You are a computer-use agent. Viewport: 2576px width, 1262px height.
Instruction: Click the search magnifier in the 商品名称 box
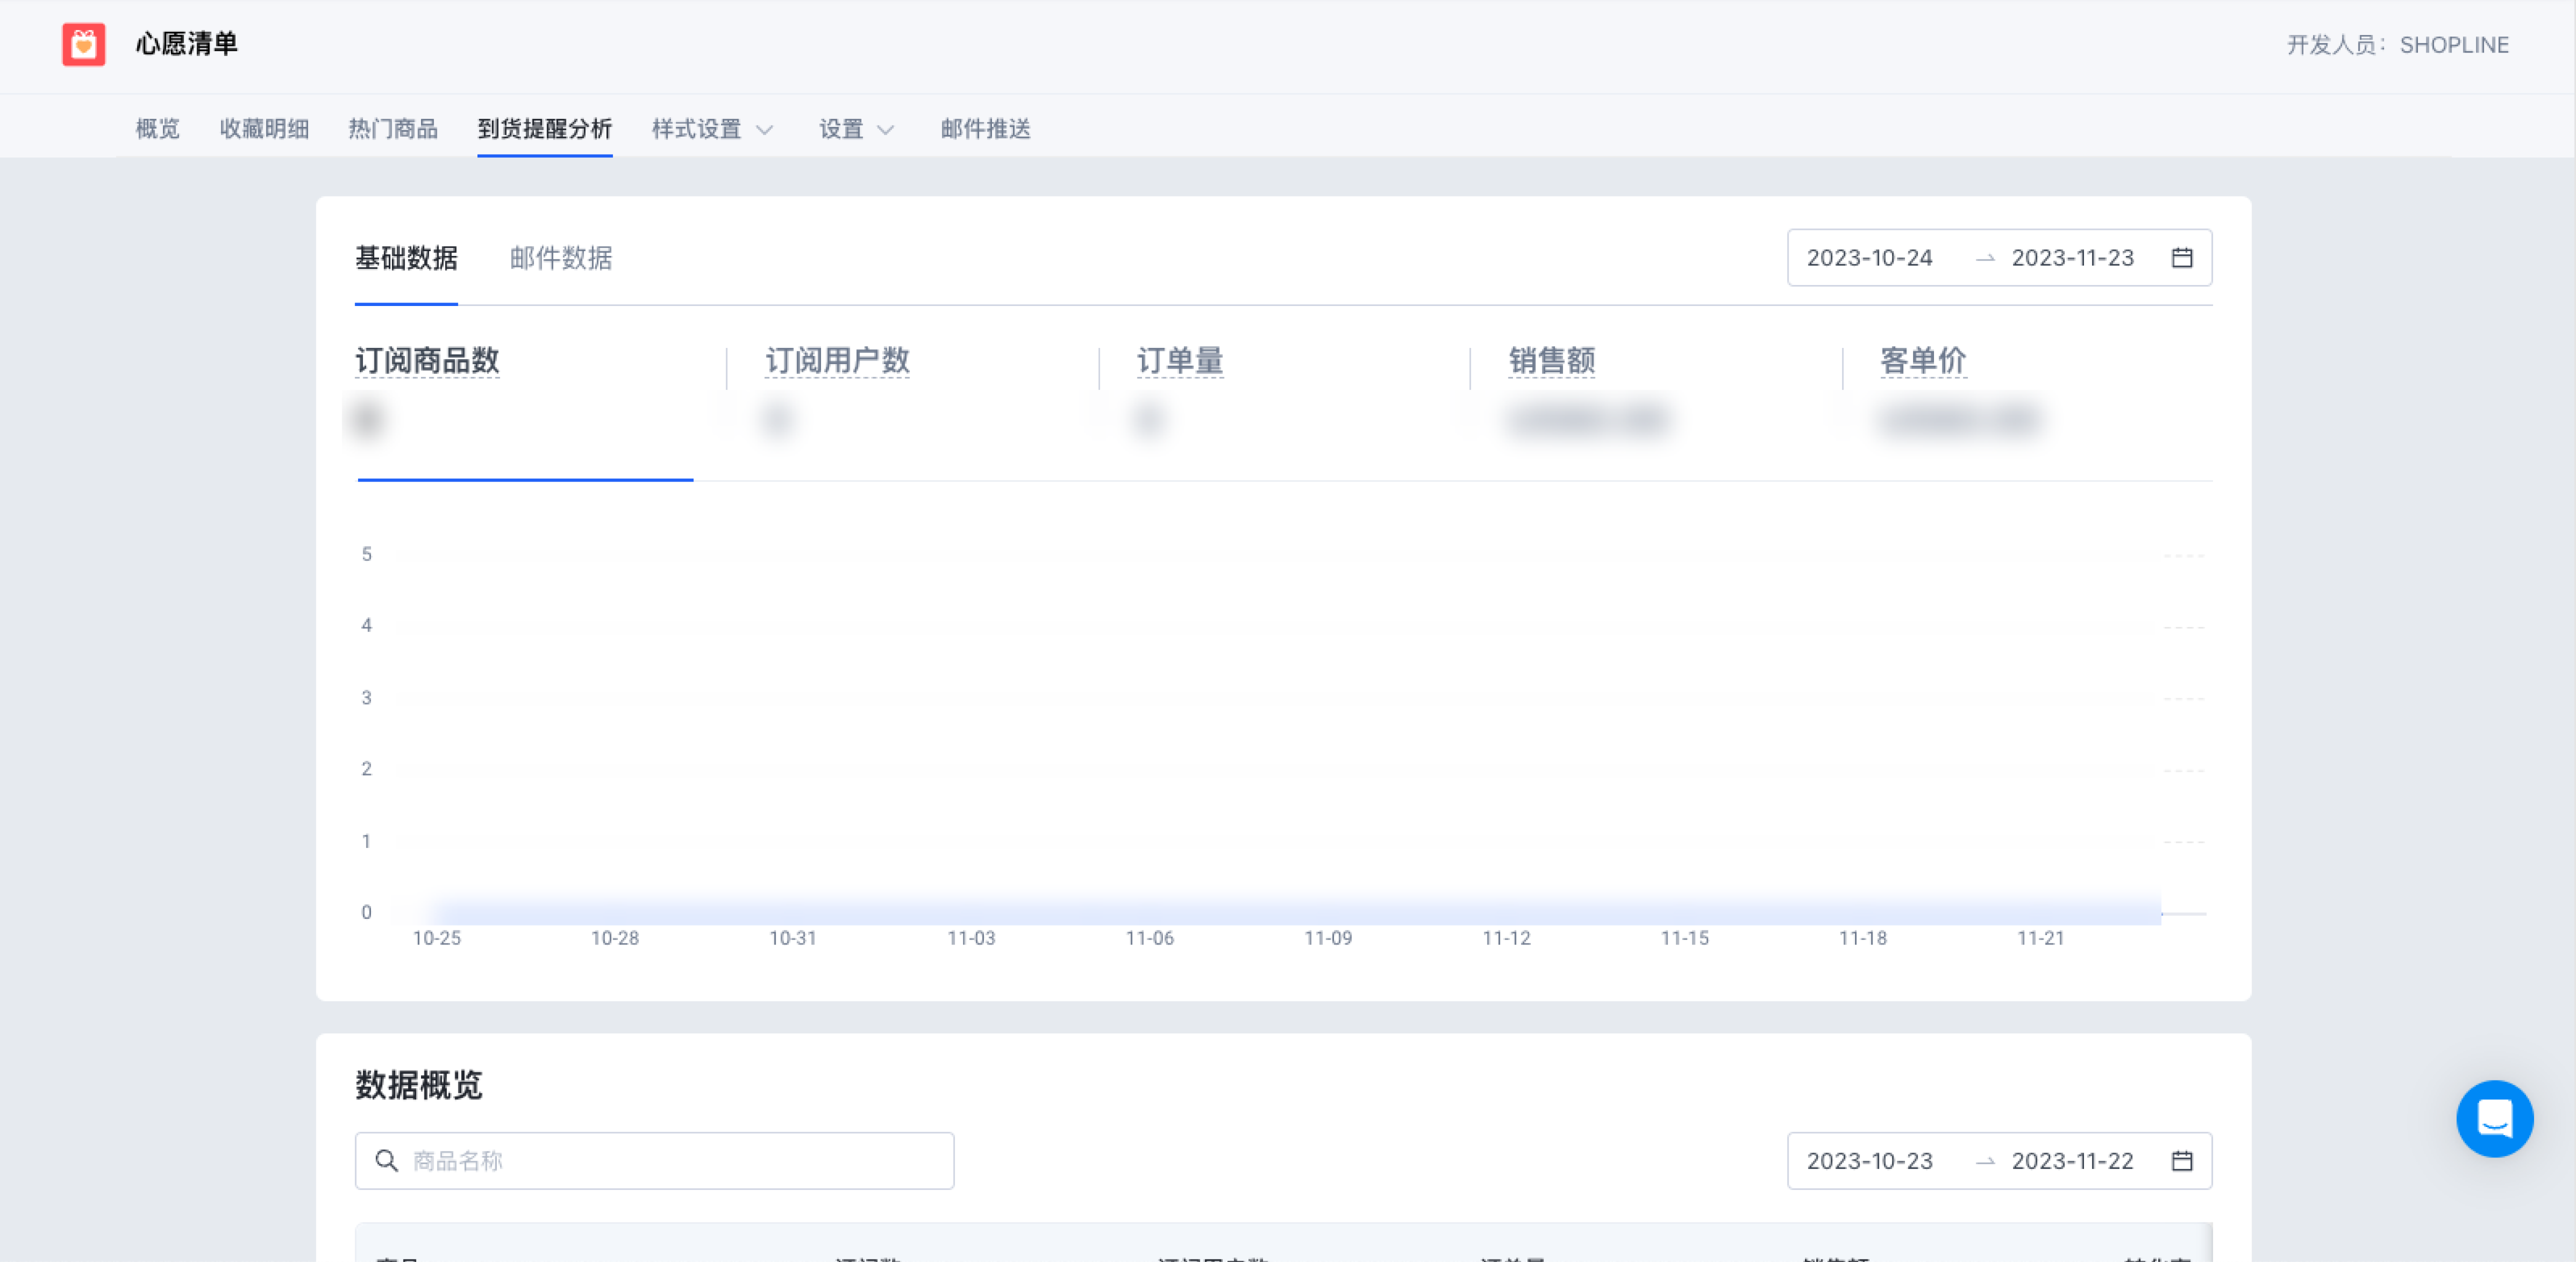(x=386, y=1160)
